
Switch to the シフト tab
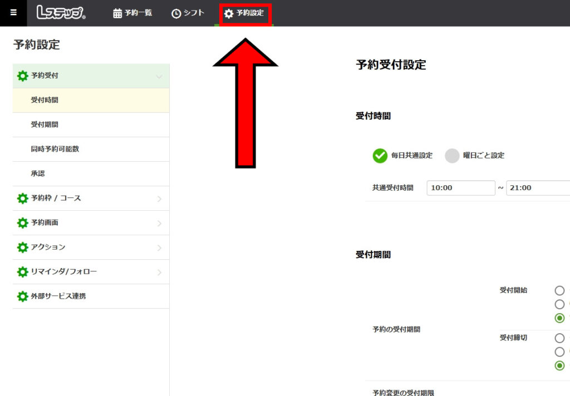coord(188,13)
